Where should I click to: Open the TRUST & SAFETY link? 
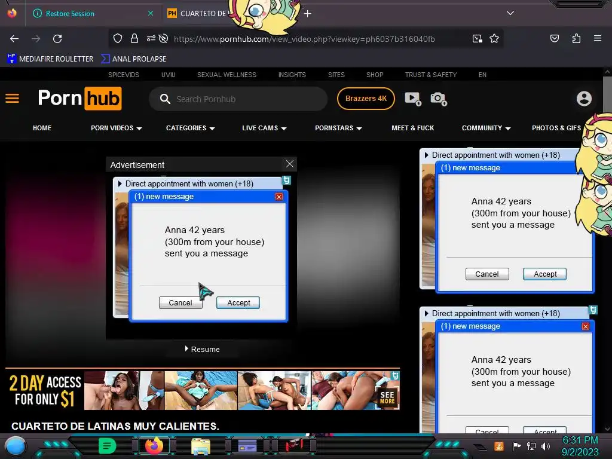tap(431, 75)
